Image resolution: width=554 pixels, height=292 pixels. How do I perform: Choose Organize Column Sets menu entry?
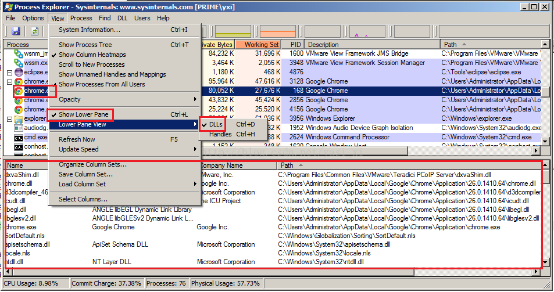tap(124, 165)
